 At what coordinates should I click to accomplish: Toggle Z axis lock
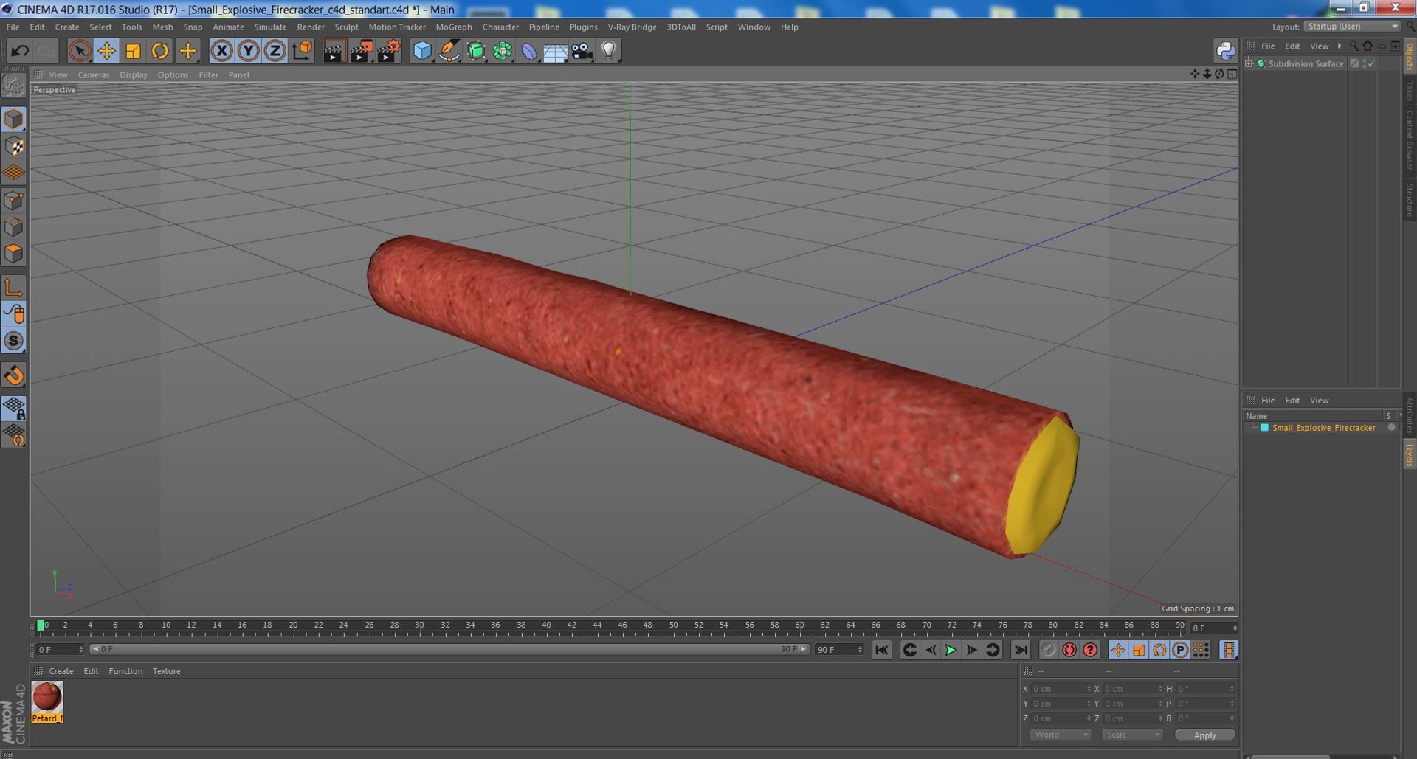tap(275, 51)
